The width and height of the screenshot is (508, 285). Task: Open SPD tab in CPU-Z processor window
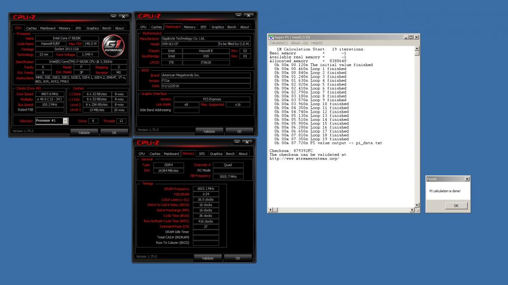coord(78,28)
